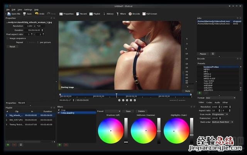Viewport: 247px width, 155px height.
Task: Click the Midtones (Gamma) color wheel
Action: (143, 131)
